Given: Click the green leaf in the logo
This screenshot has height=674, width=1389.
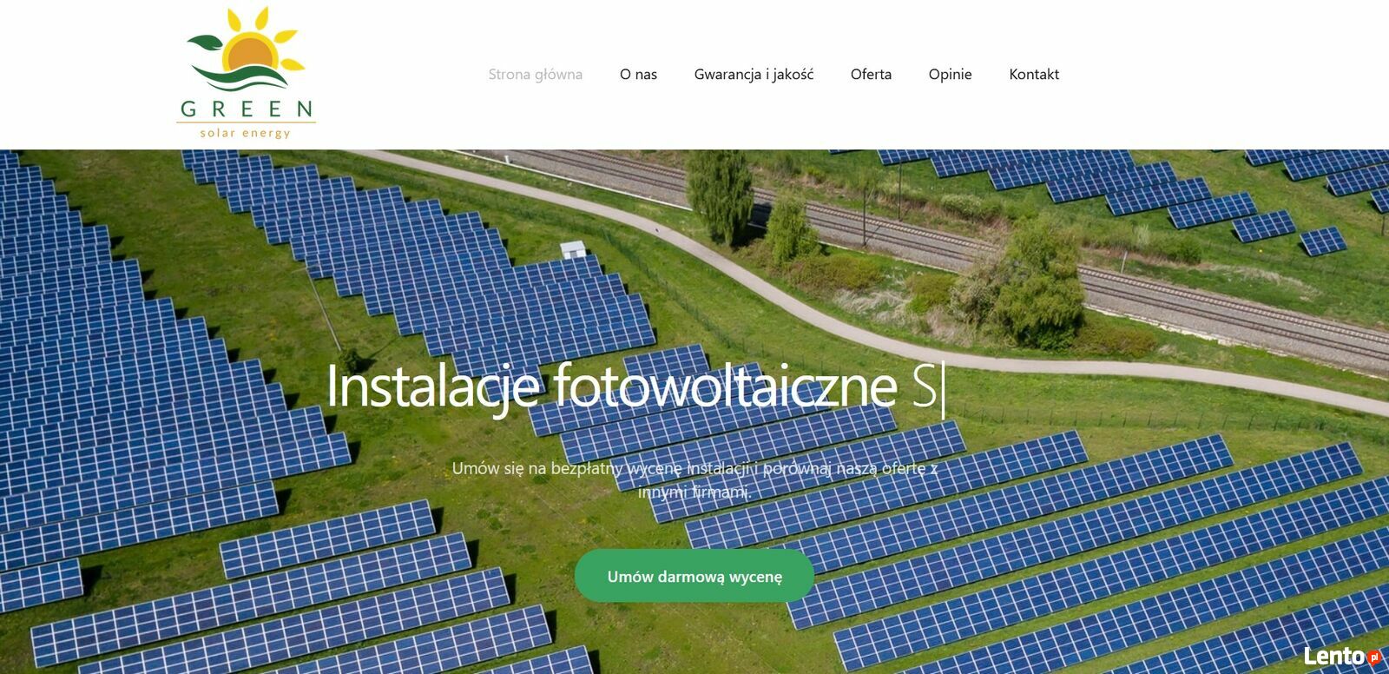Looking at the screenshot, I should pyautogui.click(x=204, y=42).
